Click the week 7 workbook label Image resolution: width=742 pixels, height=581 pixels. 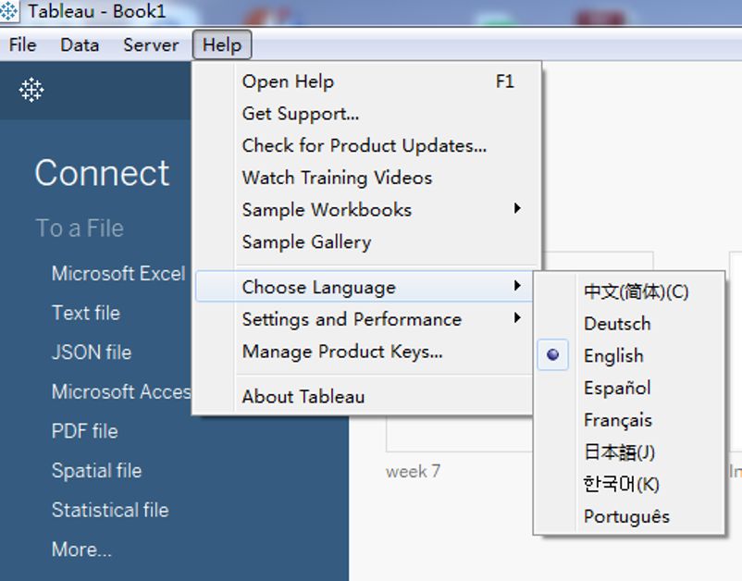[414, 471]
